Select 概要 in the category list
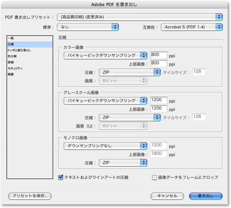The width and height of the screenshot is (231, 208). [x=11, y=74]
